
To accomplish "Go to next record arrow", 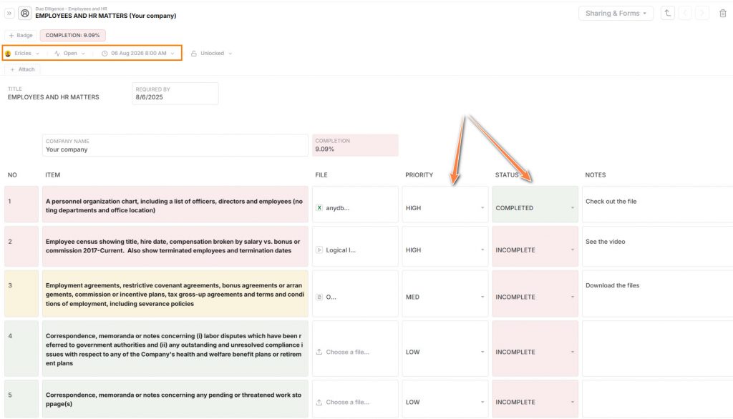I will pos(702,13).
